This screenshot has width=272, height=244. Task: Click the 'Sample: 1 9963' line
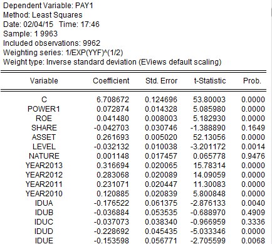(30, 34)
